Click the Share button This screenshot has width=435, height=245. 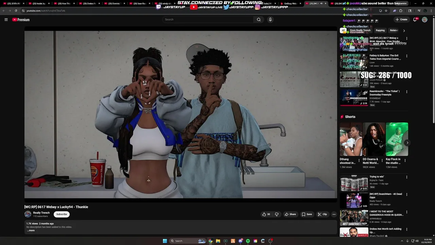[290, 214]
